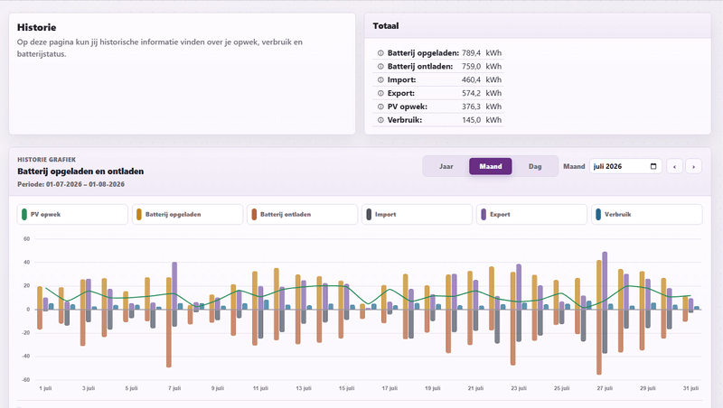Click info icon beside Import total
Image resolution: width=723 pixels, height=408 pixels.
[380, 79]
